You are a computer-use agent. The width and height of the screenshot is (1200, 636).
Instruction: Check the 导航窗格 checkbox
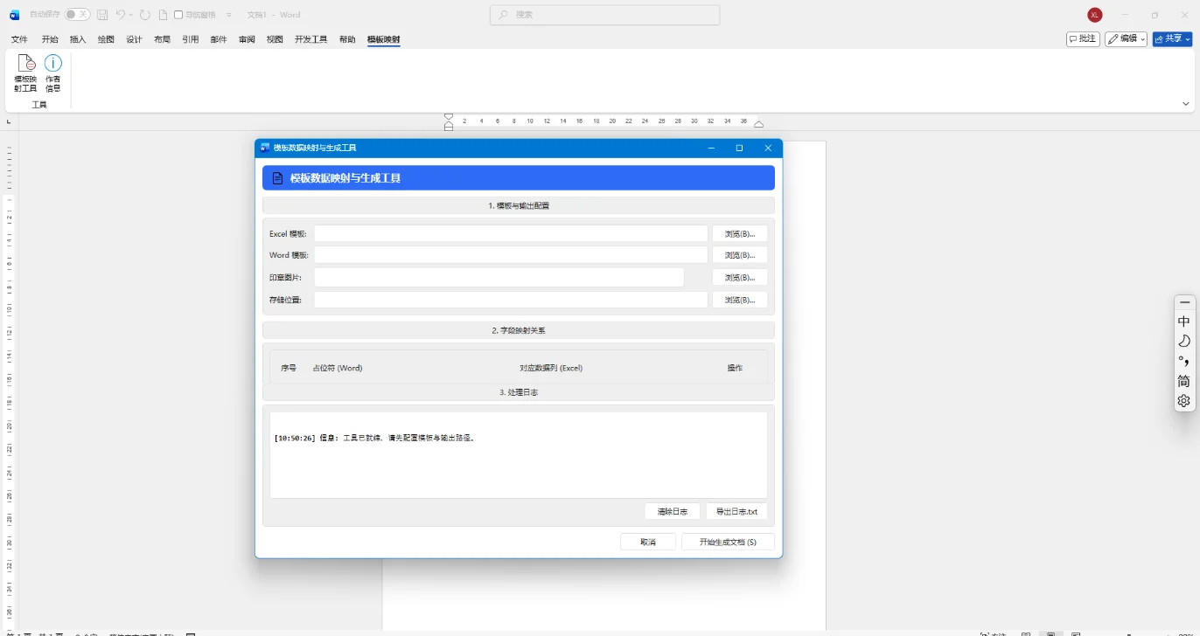tap(178, 15)
